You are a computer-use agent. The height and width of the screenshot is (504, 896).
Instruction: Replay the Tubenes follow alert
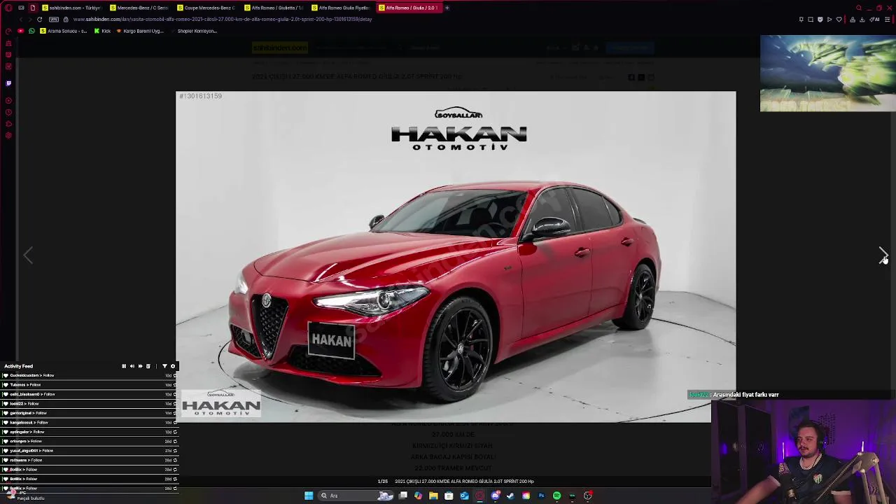[x=175, y=385]
